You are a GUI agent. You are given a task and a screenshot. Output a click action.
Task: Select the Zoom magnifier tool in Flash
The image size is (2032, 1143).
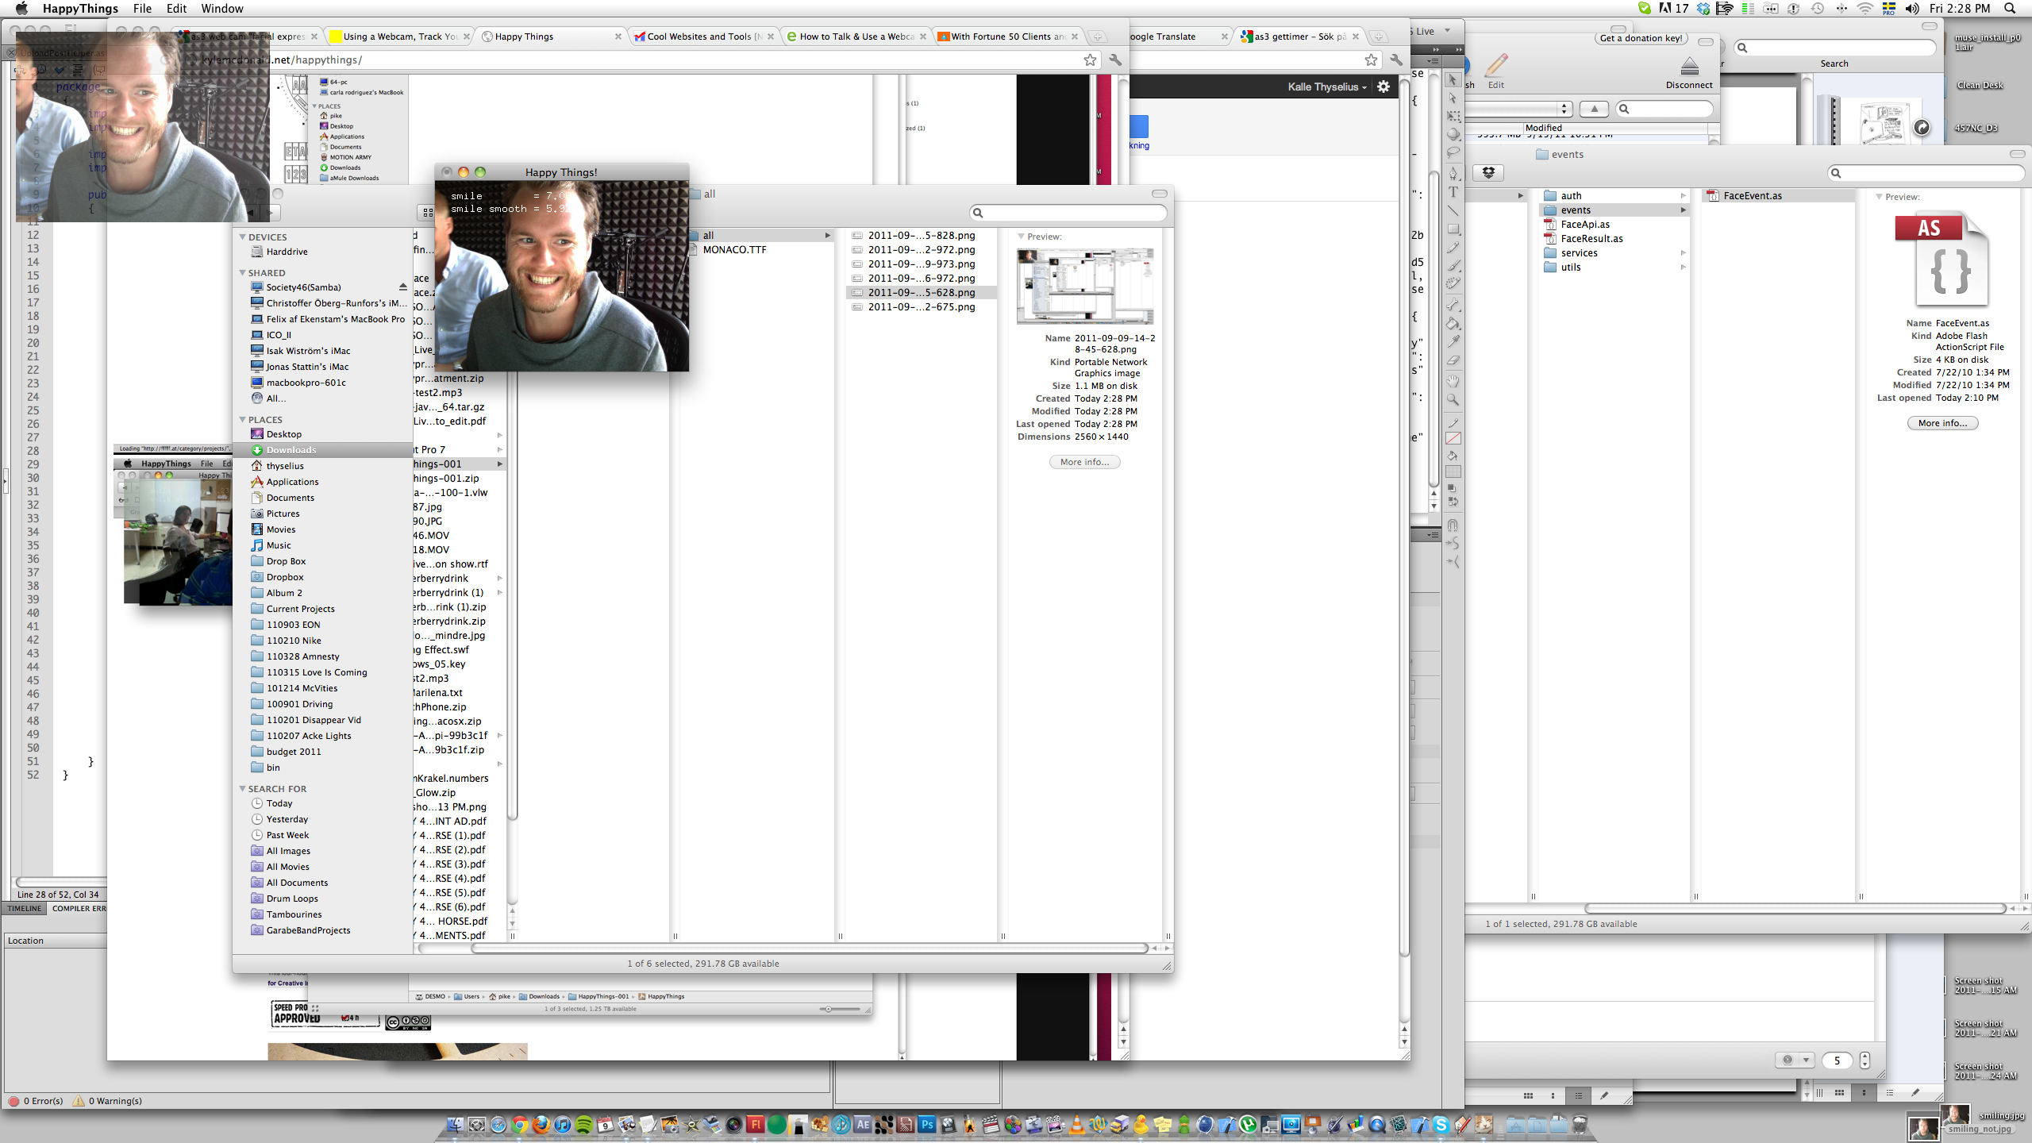tap(1453, 399)
